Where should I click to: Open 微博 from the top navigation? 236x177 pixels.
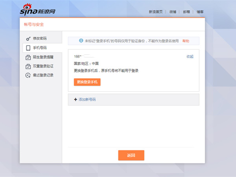173,12
